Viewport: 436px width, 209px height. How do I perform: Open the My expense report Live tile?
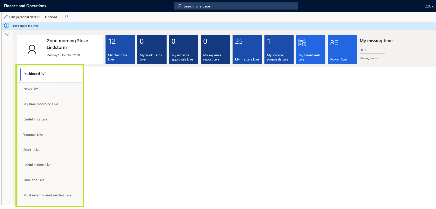[215, 49]
